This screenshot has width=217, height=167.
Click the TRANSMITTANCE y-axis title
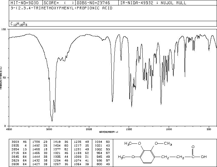[1, 78]
